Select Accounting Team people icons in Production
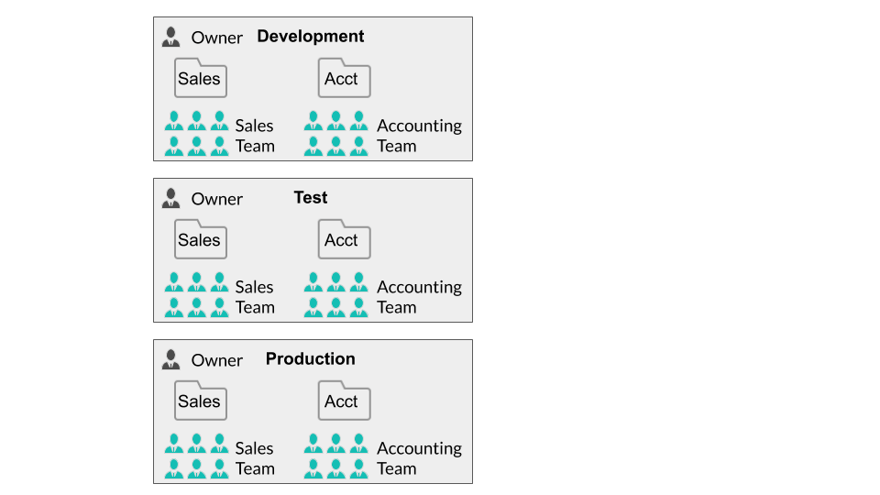This screenshot has width=880, height=495. [335, 457]
